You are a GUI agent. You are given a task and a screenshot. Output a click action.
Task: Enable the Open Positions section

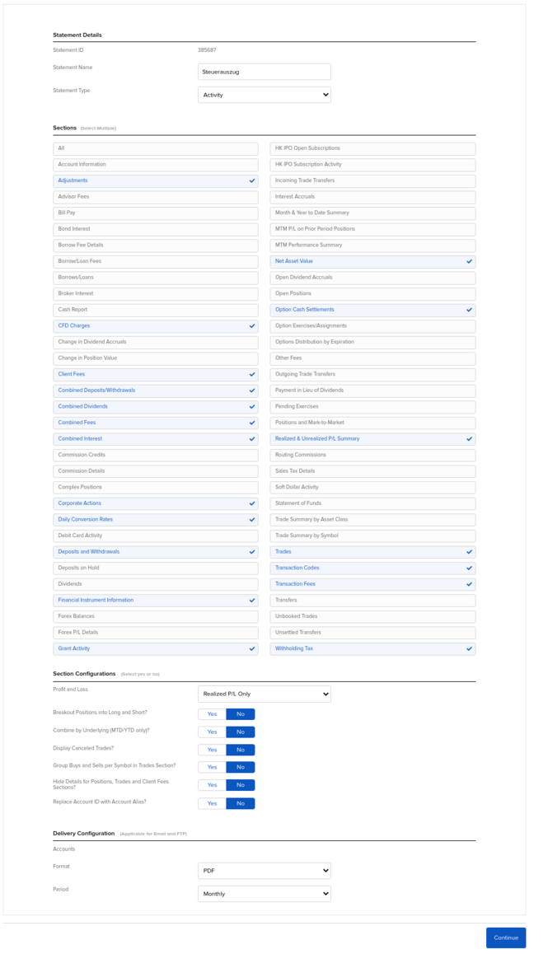[372, 293]
